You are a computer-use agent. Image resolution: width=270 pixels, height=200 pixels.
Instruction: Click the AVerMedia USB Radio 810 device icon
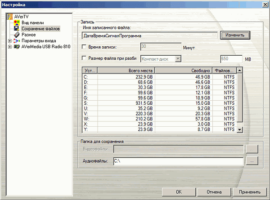[17, 47]
